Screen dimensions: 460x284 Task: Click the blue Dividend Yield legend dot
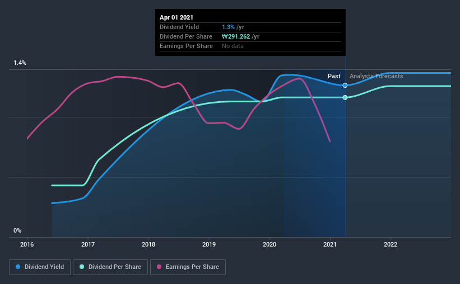tap(18, 267)
